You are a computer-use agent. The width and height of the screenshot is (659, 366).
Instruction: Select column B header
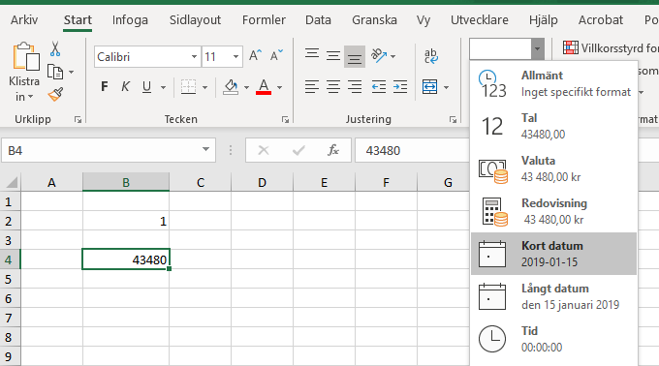coord(126,182)
